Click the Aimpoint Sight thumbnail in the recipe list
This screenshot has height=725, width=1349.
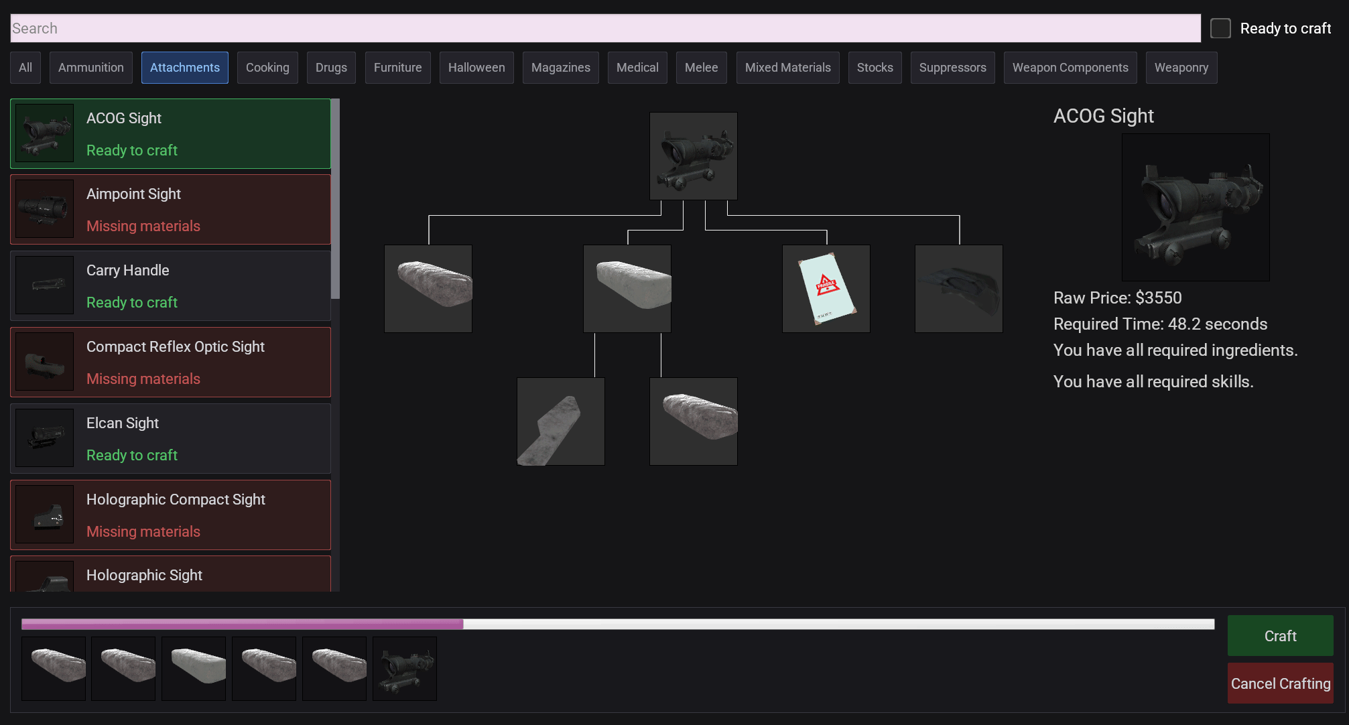point(44,209)
